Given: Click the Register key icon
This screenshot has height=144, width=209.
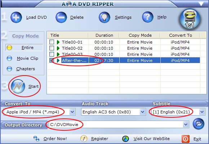Looking at the screenshot, I should (x=84, y=139).
